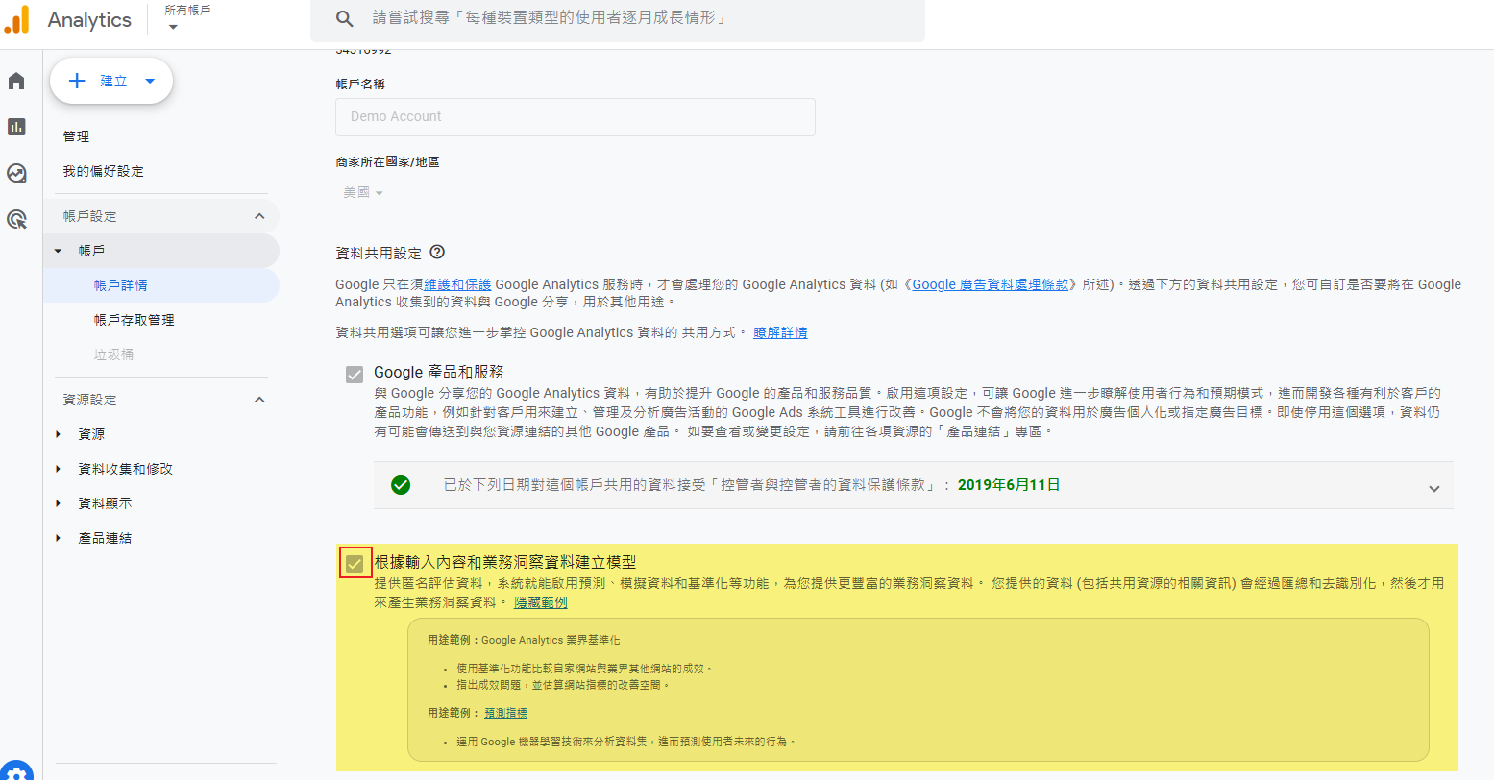This screenshot has height=780, width=1494.
Task: Open the Reports bar chart icon
Action: pos(16,127)
